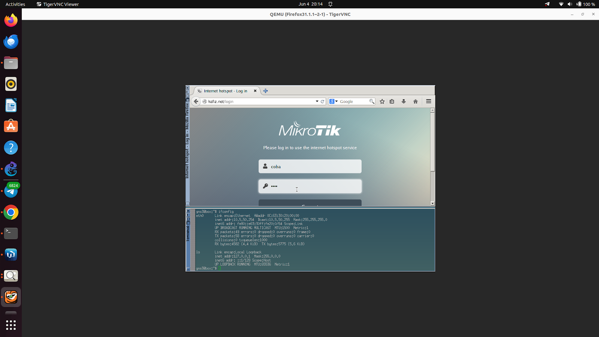Open Wi-Fi status icon in system tray
599x337 pixels.
pyautogui.click(x=561, y=4)
